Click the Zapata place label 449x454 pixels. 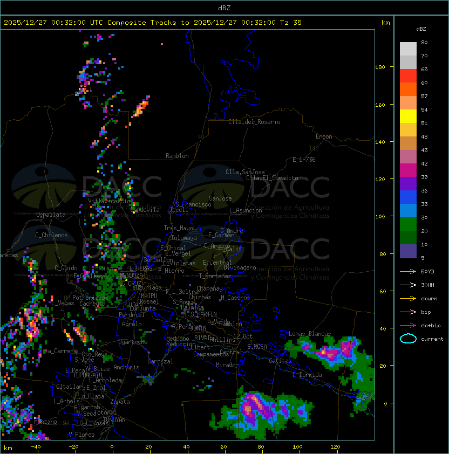tap(120, 402)
